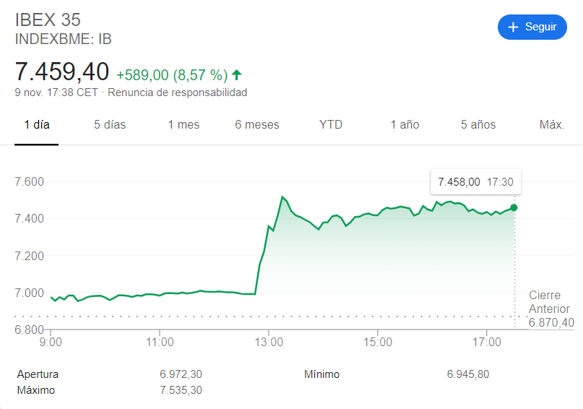583x409 pixels.
Task: Click the Máximo value 7.535,30
Action: (181, 390)
